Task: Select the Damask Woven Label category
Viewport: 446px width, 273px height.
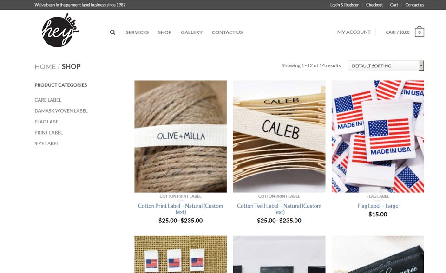Action: (x=61, y=111)
